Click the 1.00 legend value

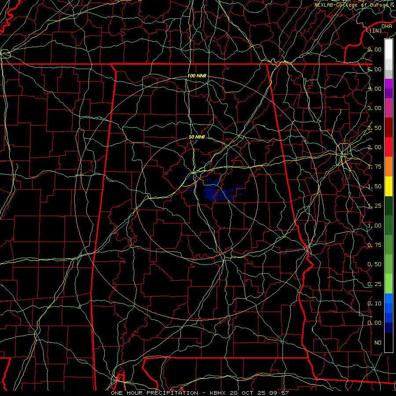pyautogui.click(x=374, y=226)
